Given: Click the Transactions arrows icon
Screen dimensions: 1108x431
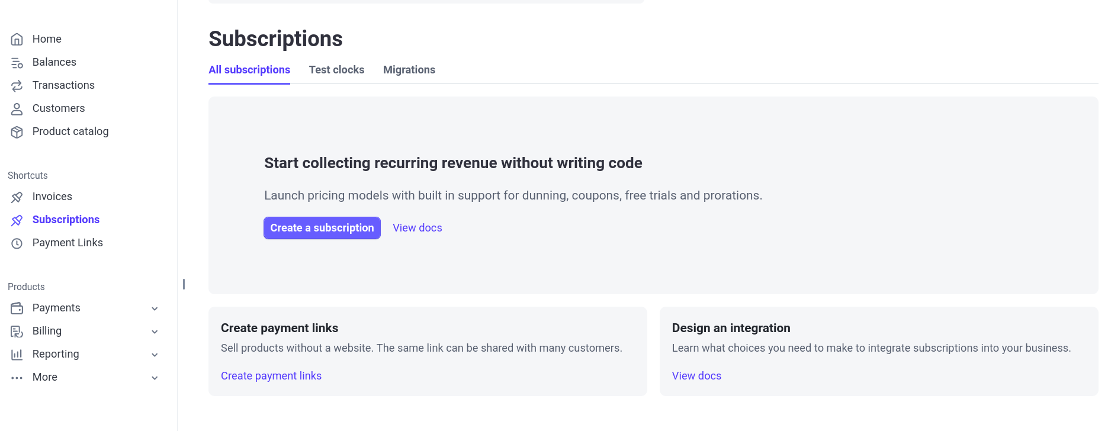Looking at the screenshot, I should [17, 86].
